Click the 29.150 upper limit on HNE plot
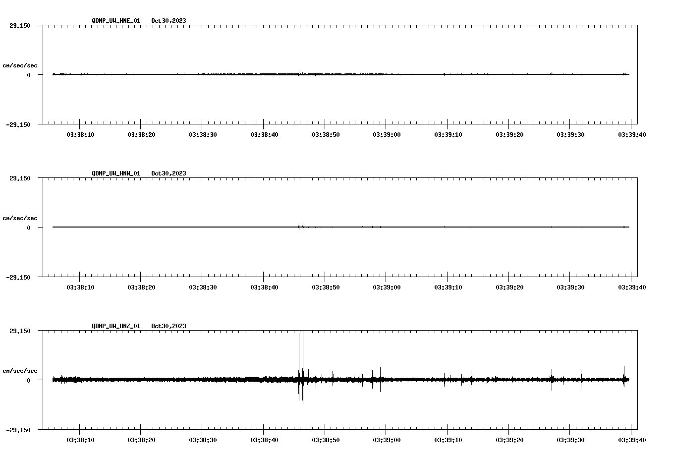The width and height of the screenshot is (673, 458). click(x=20, y=26)
